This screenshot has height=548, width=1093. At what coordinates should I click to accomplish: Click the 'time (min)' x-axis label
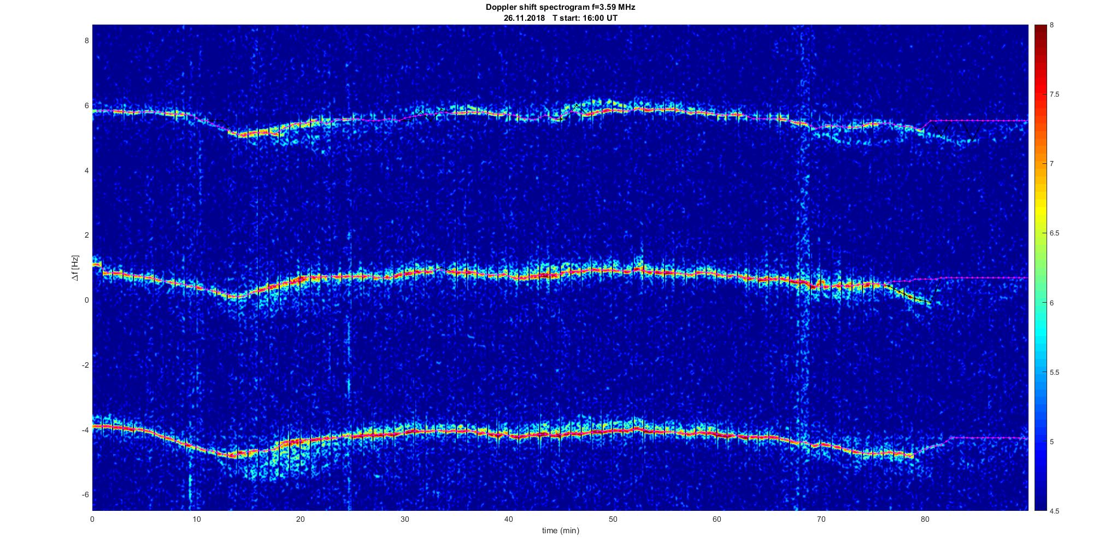560,531
